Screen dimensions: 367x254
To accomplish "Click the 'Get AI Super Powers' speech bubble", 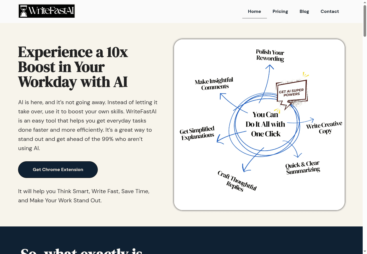I will pos(291,92).
